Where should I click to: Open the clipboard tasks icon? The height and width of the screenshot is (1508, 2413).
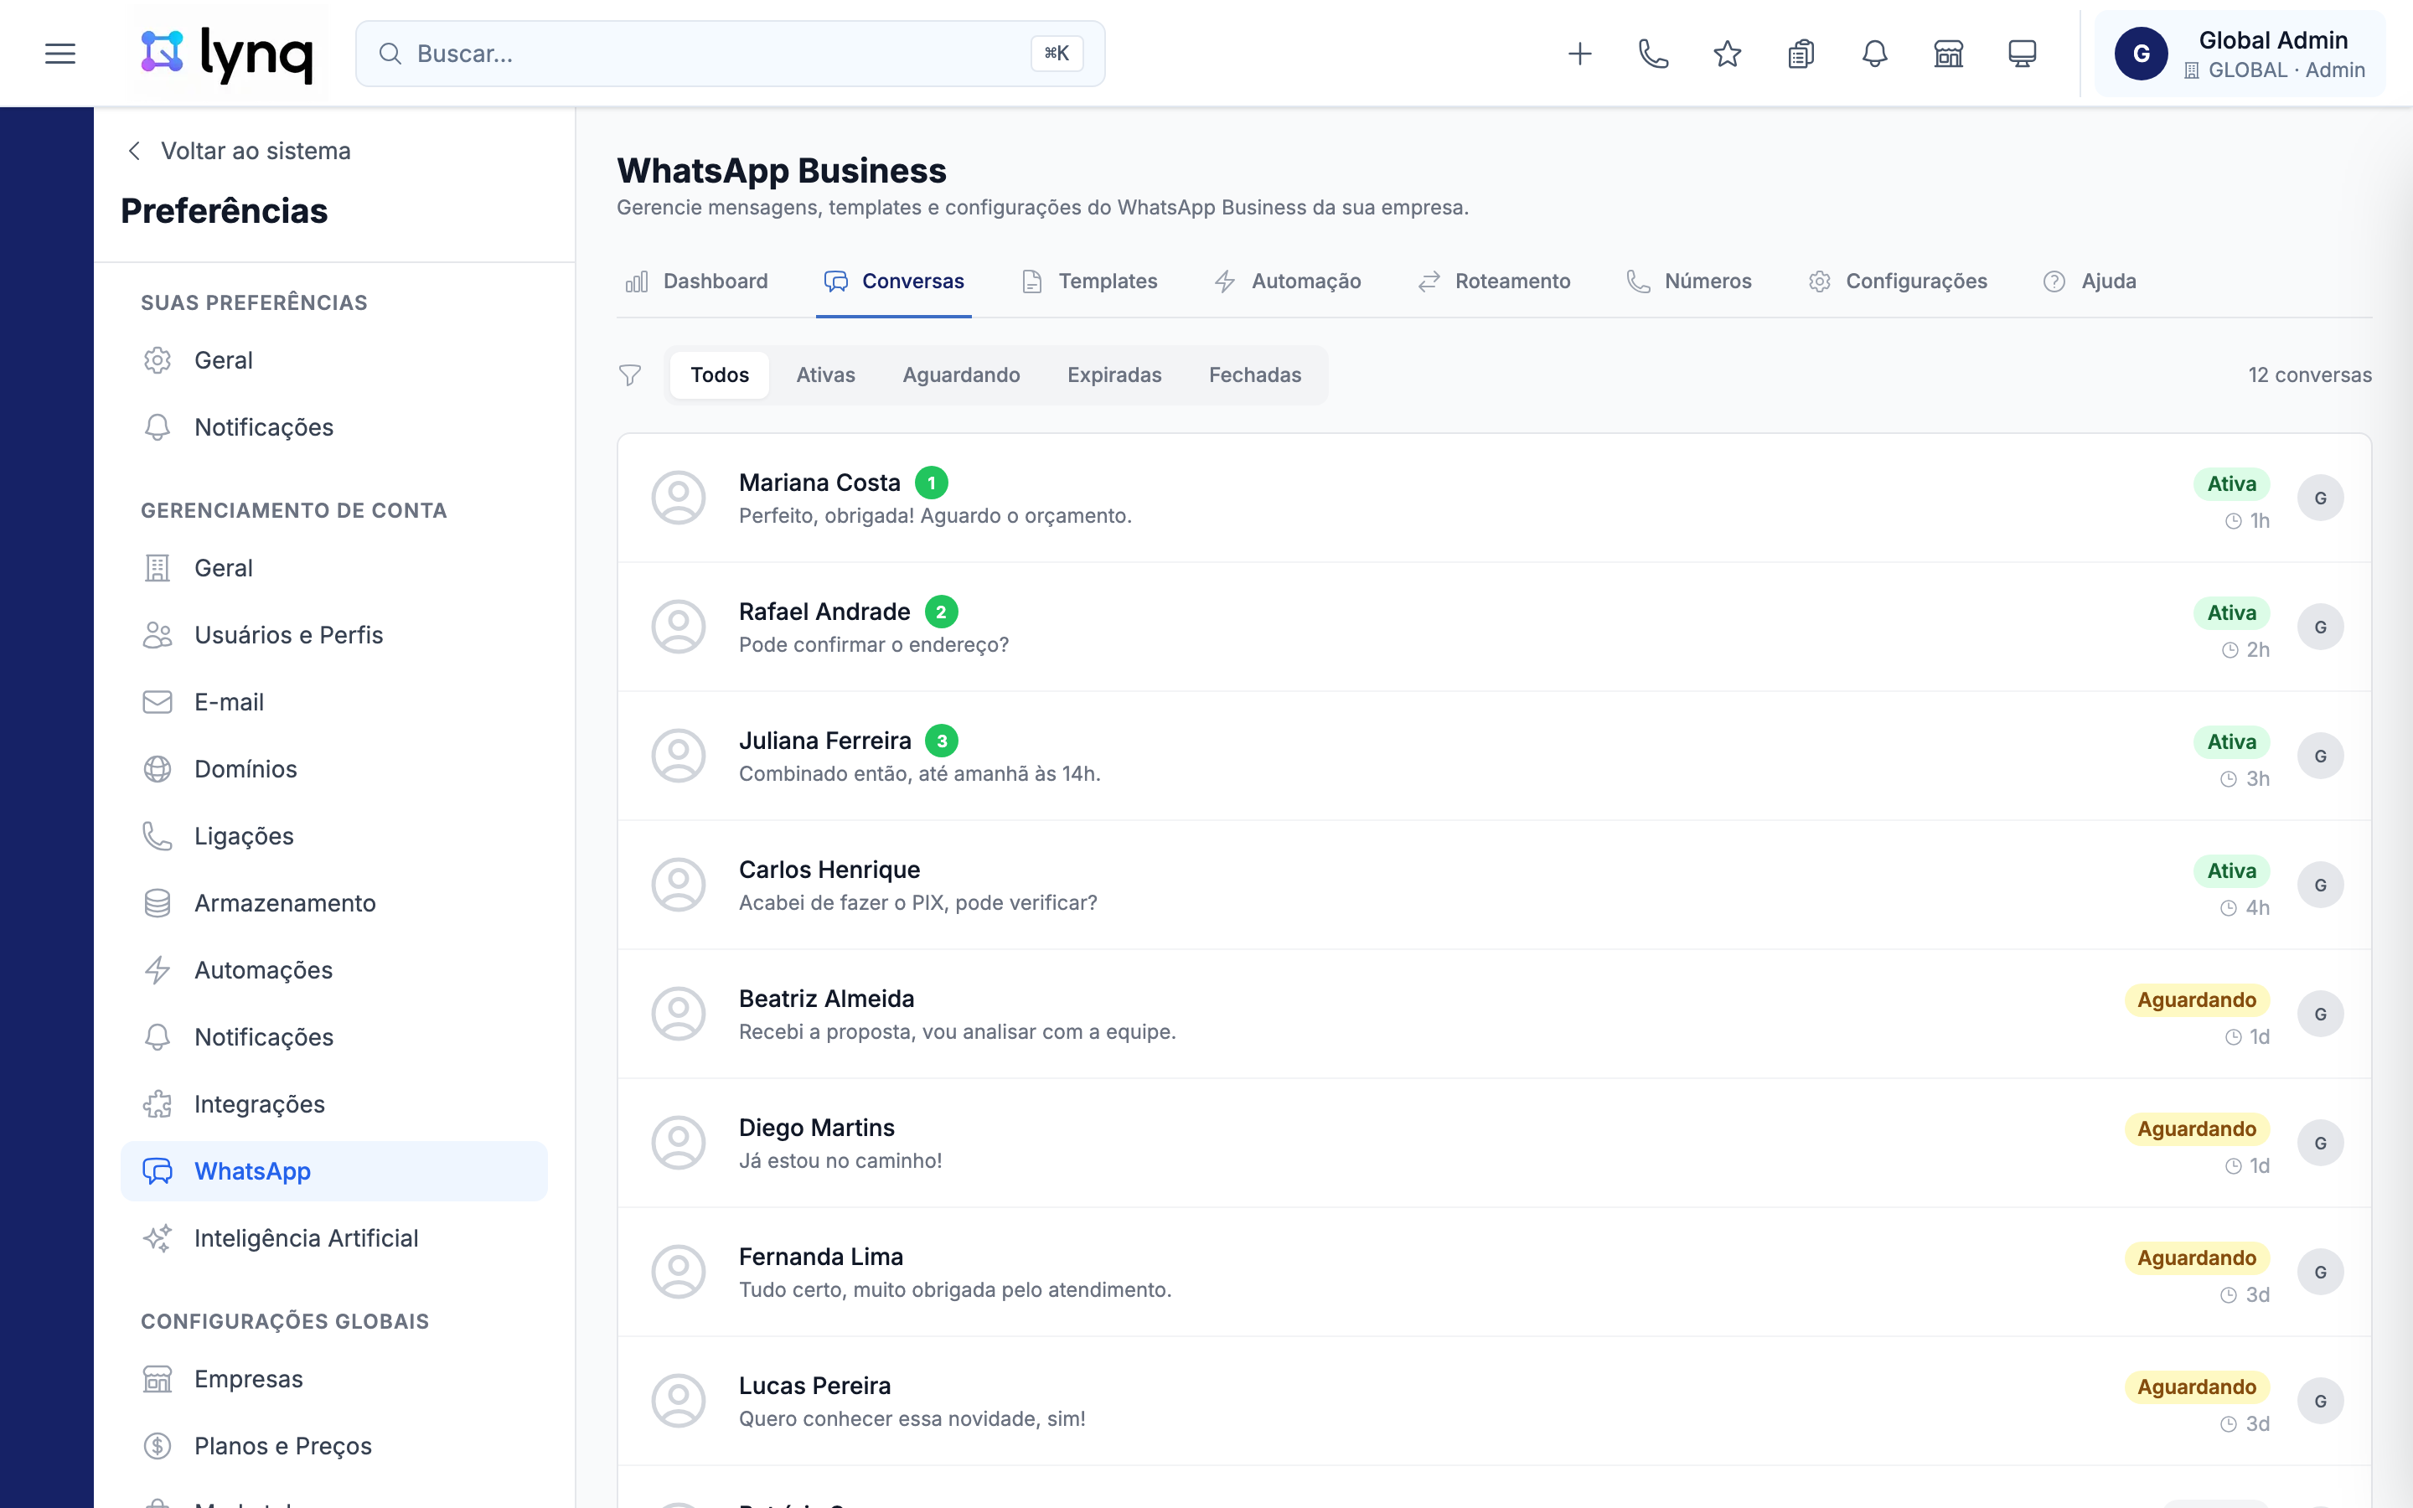(x=1801, y=54)
